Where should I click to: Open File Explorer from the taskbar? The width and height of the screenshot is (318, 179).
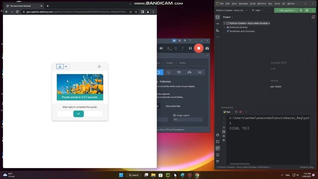[x=154, y=175]
